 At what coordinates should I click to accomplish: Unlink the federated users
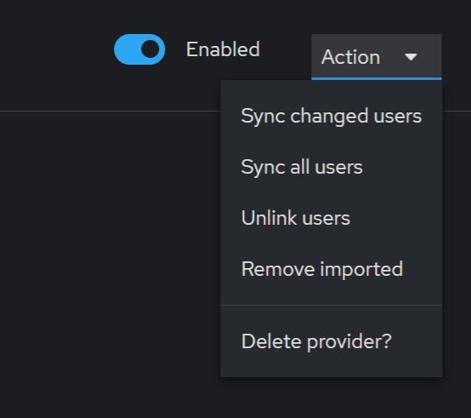(332, 218)
